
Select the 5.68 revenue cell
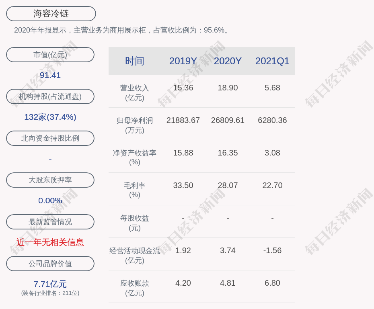(x=272, y=88)
